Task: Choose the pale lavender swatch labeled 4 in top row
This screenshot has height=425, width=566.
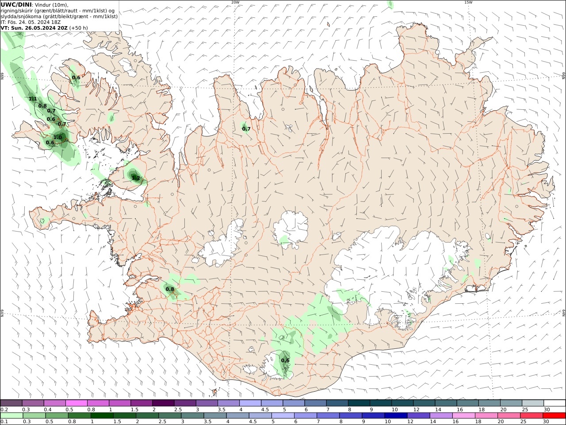Action: tap(250, 403)
